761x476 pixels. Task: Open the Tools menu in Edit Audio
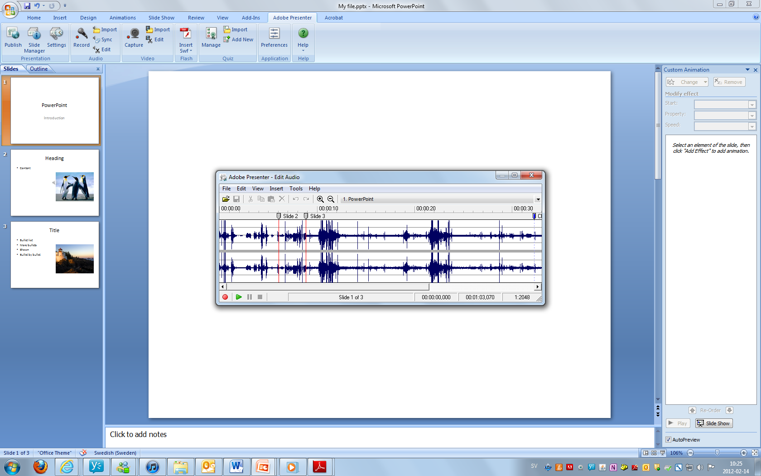pyautogui.click(x=296, y=189)
